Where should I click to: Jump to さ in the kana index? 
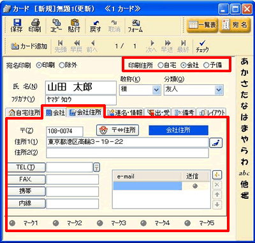244,84
